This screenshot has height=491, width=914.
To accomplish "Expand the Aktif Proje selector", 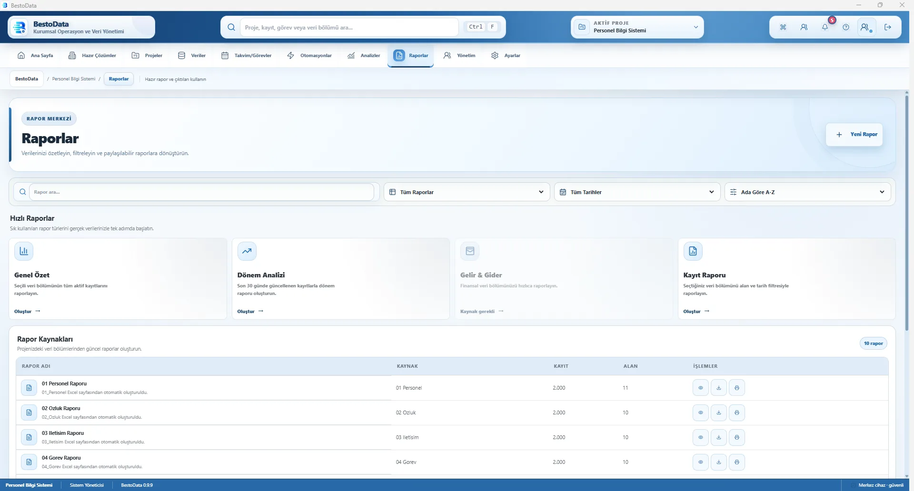I will (637, 27).
